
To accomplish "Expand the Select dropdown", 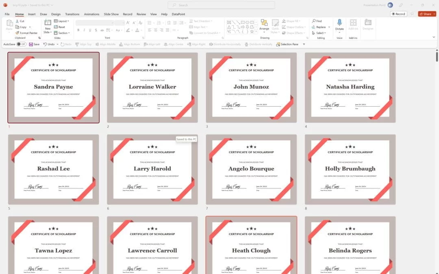I will coord(319,33).
